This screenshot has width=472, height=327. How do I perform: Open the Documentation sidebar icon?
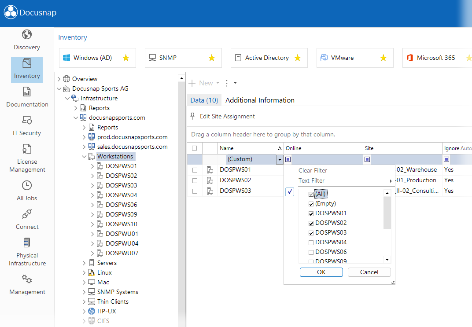(27, 92)
